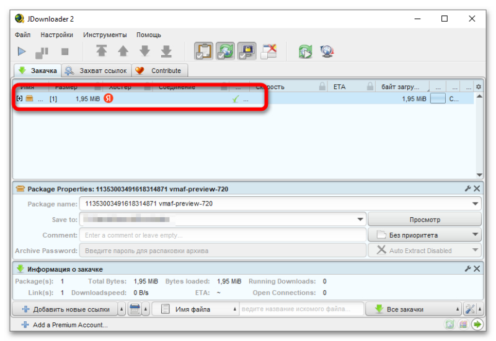This screenshot has height=341, width=496.
Task: Click the Yandex hoster icon in the row
Action: click(108, 98)
